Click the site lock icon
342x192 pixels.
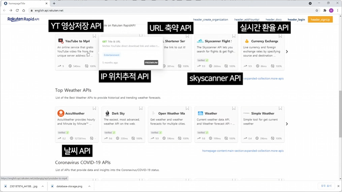[x=32, y=10]
